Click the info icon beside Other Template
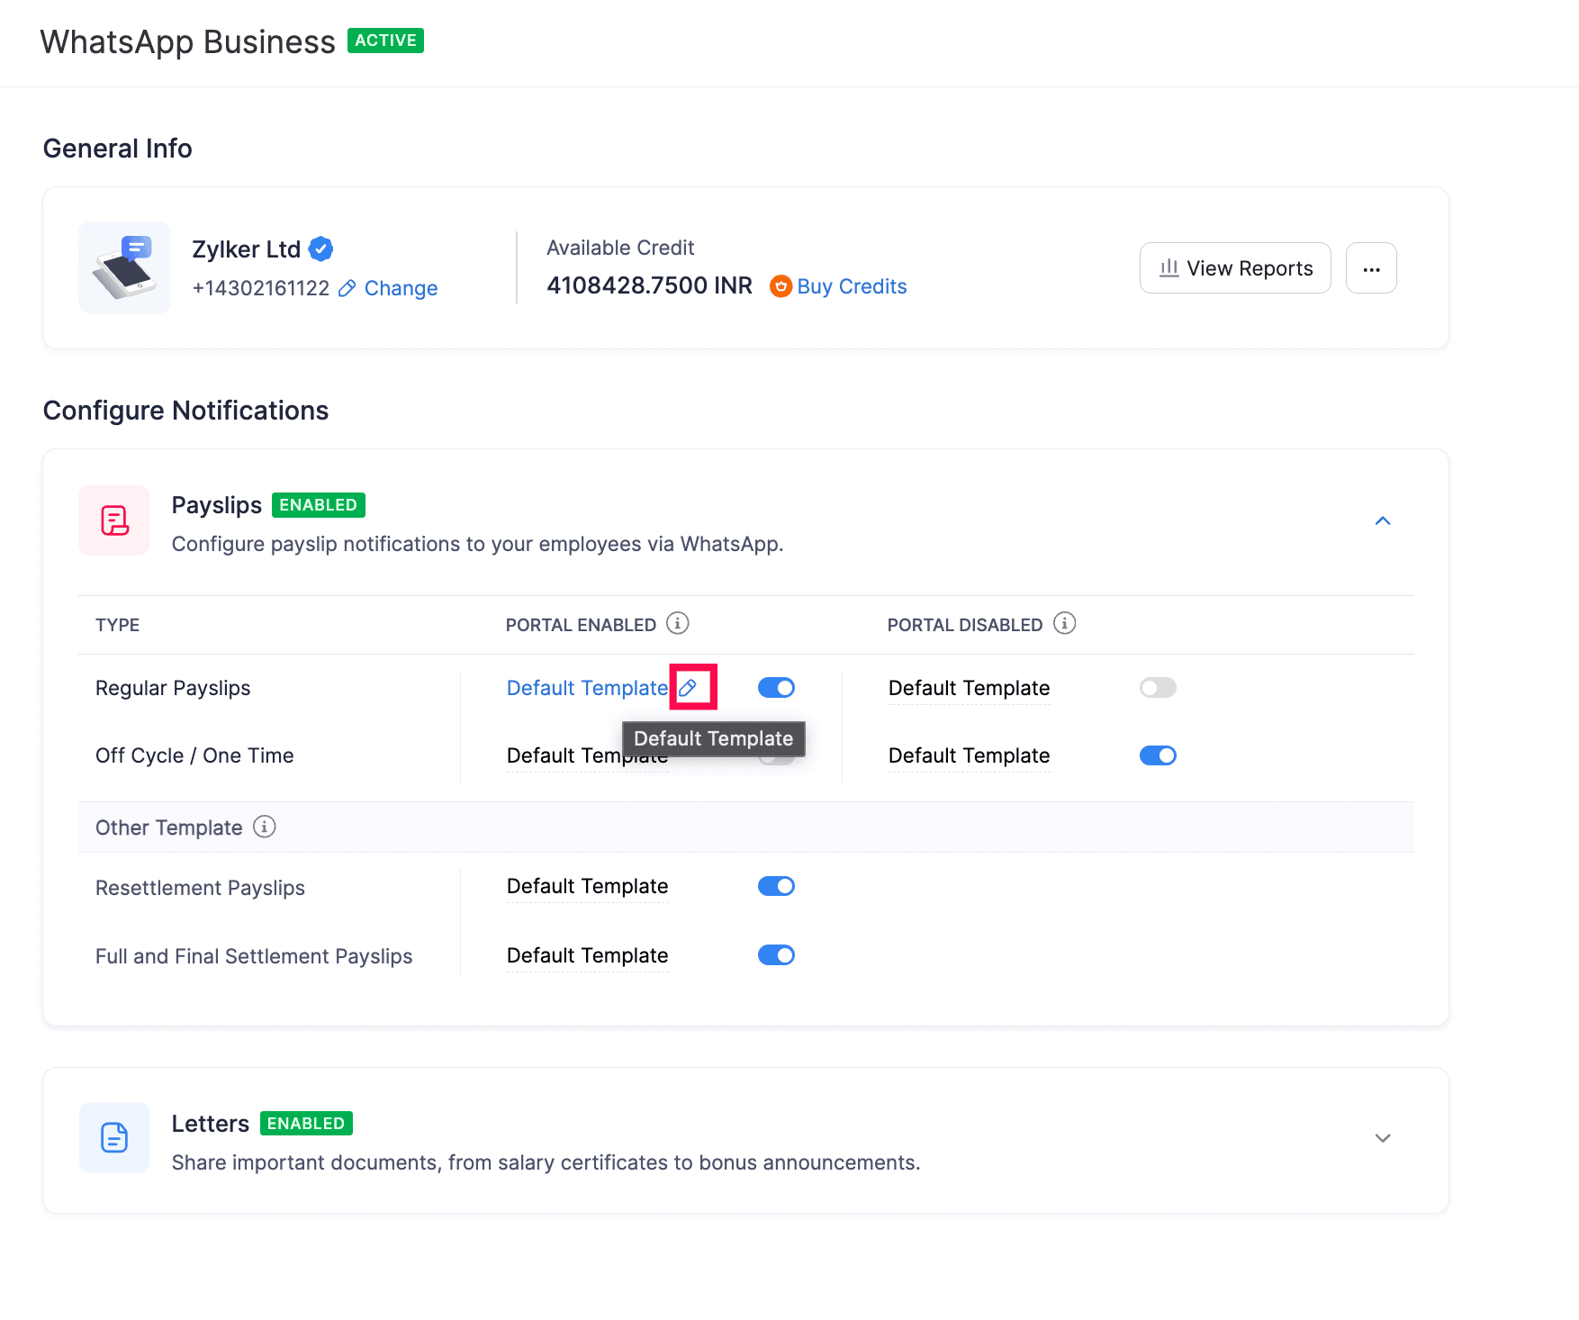1579x1320 pixels. tap(264, 827)
